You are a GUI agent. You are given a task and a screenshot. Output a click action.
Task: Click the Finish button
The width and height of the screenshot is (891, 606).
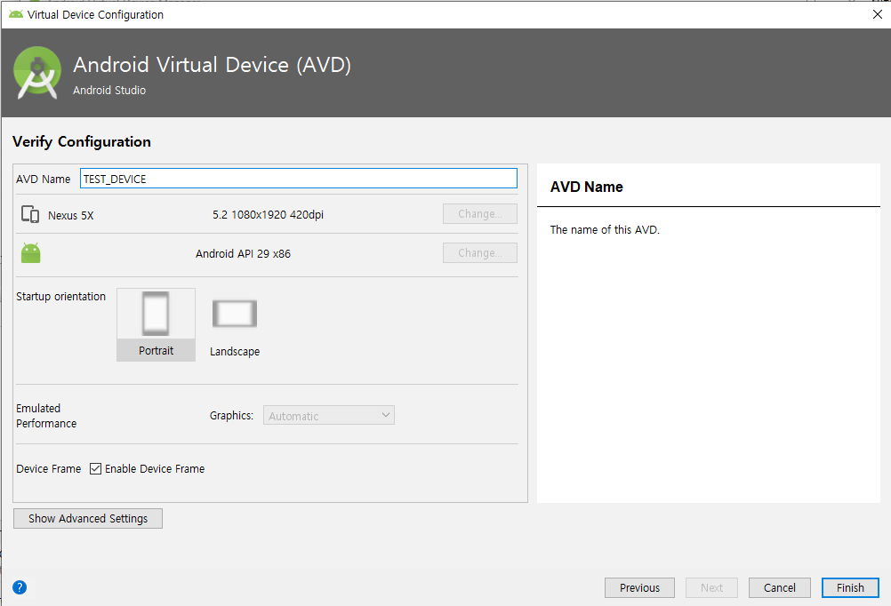850,587
